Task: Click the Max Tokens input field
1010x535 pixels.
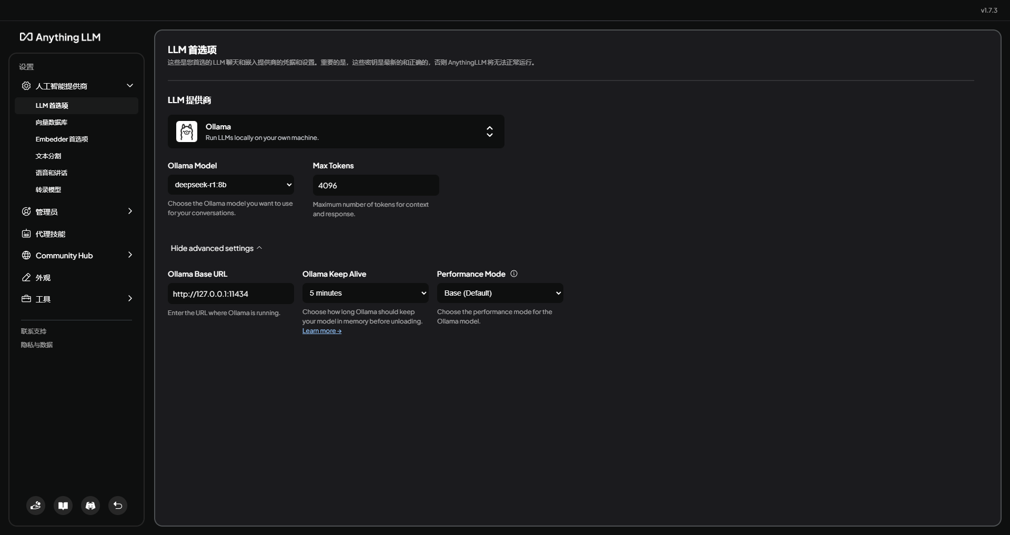Action: (x=376, y=185)
